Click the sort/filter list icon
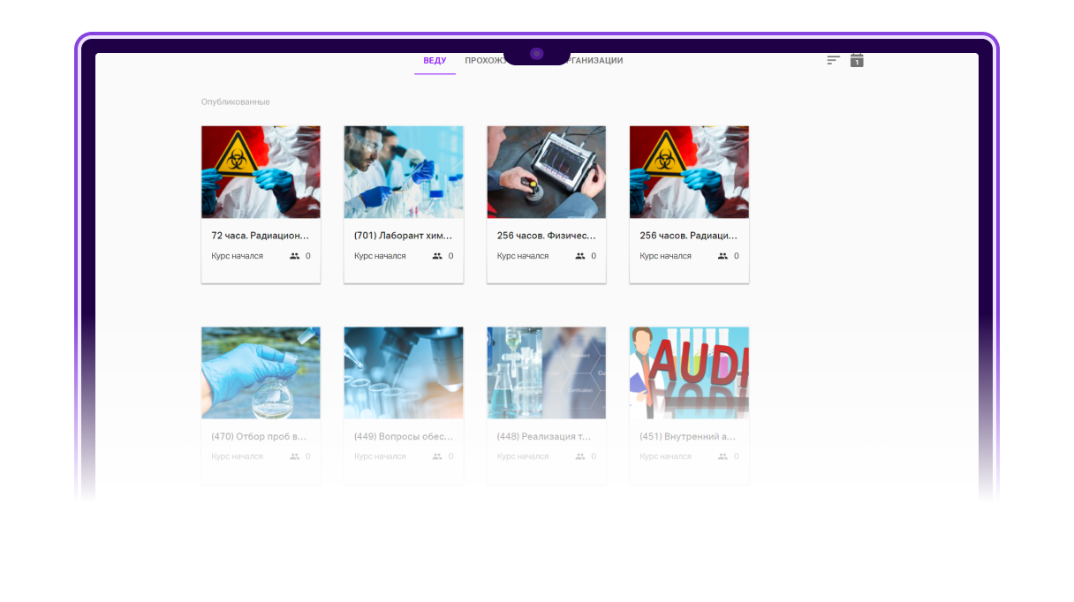This screenshot has height=602, width=1074. [833, 60]
